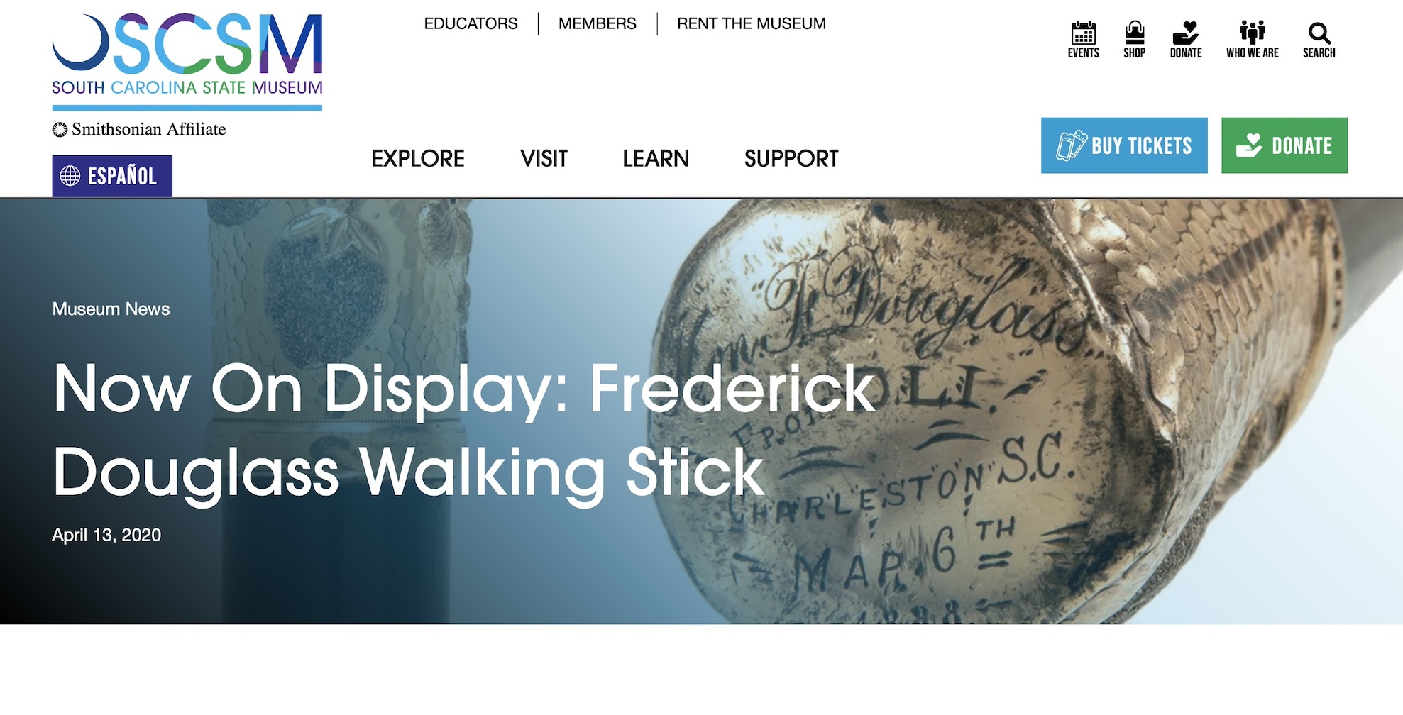The image size is (1403, 715).
Task: Go to the Members page
Action: click(x=598, y=23)
